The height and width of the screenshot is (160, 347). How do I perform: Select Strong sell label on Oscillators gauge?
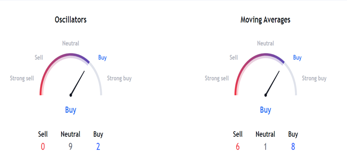(x=22, y=78)
